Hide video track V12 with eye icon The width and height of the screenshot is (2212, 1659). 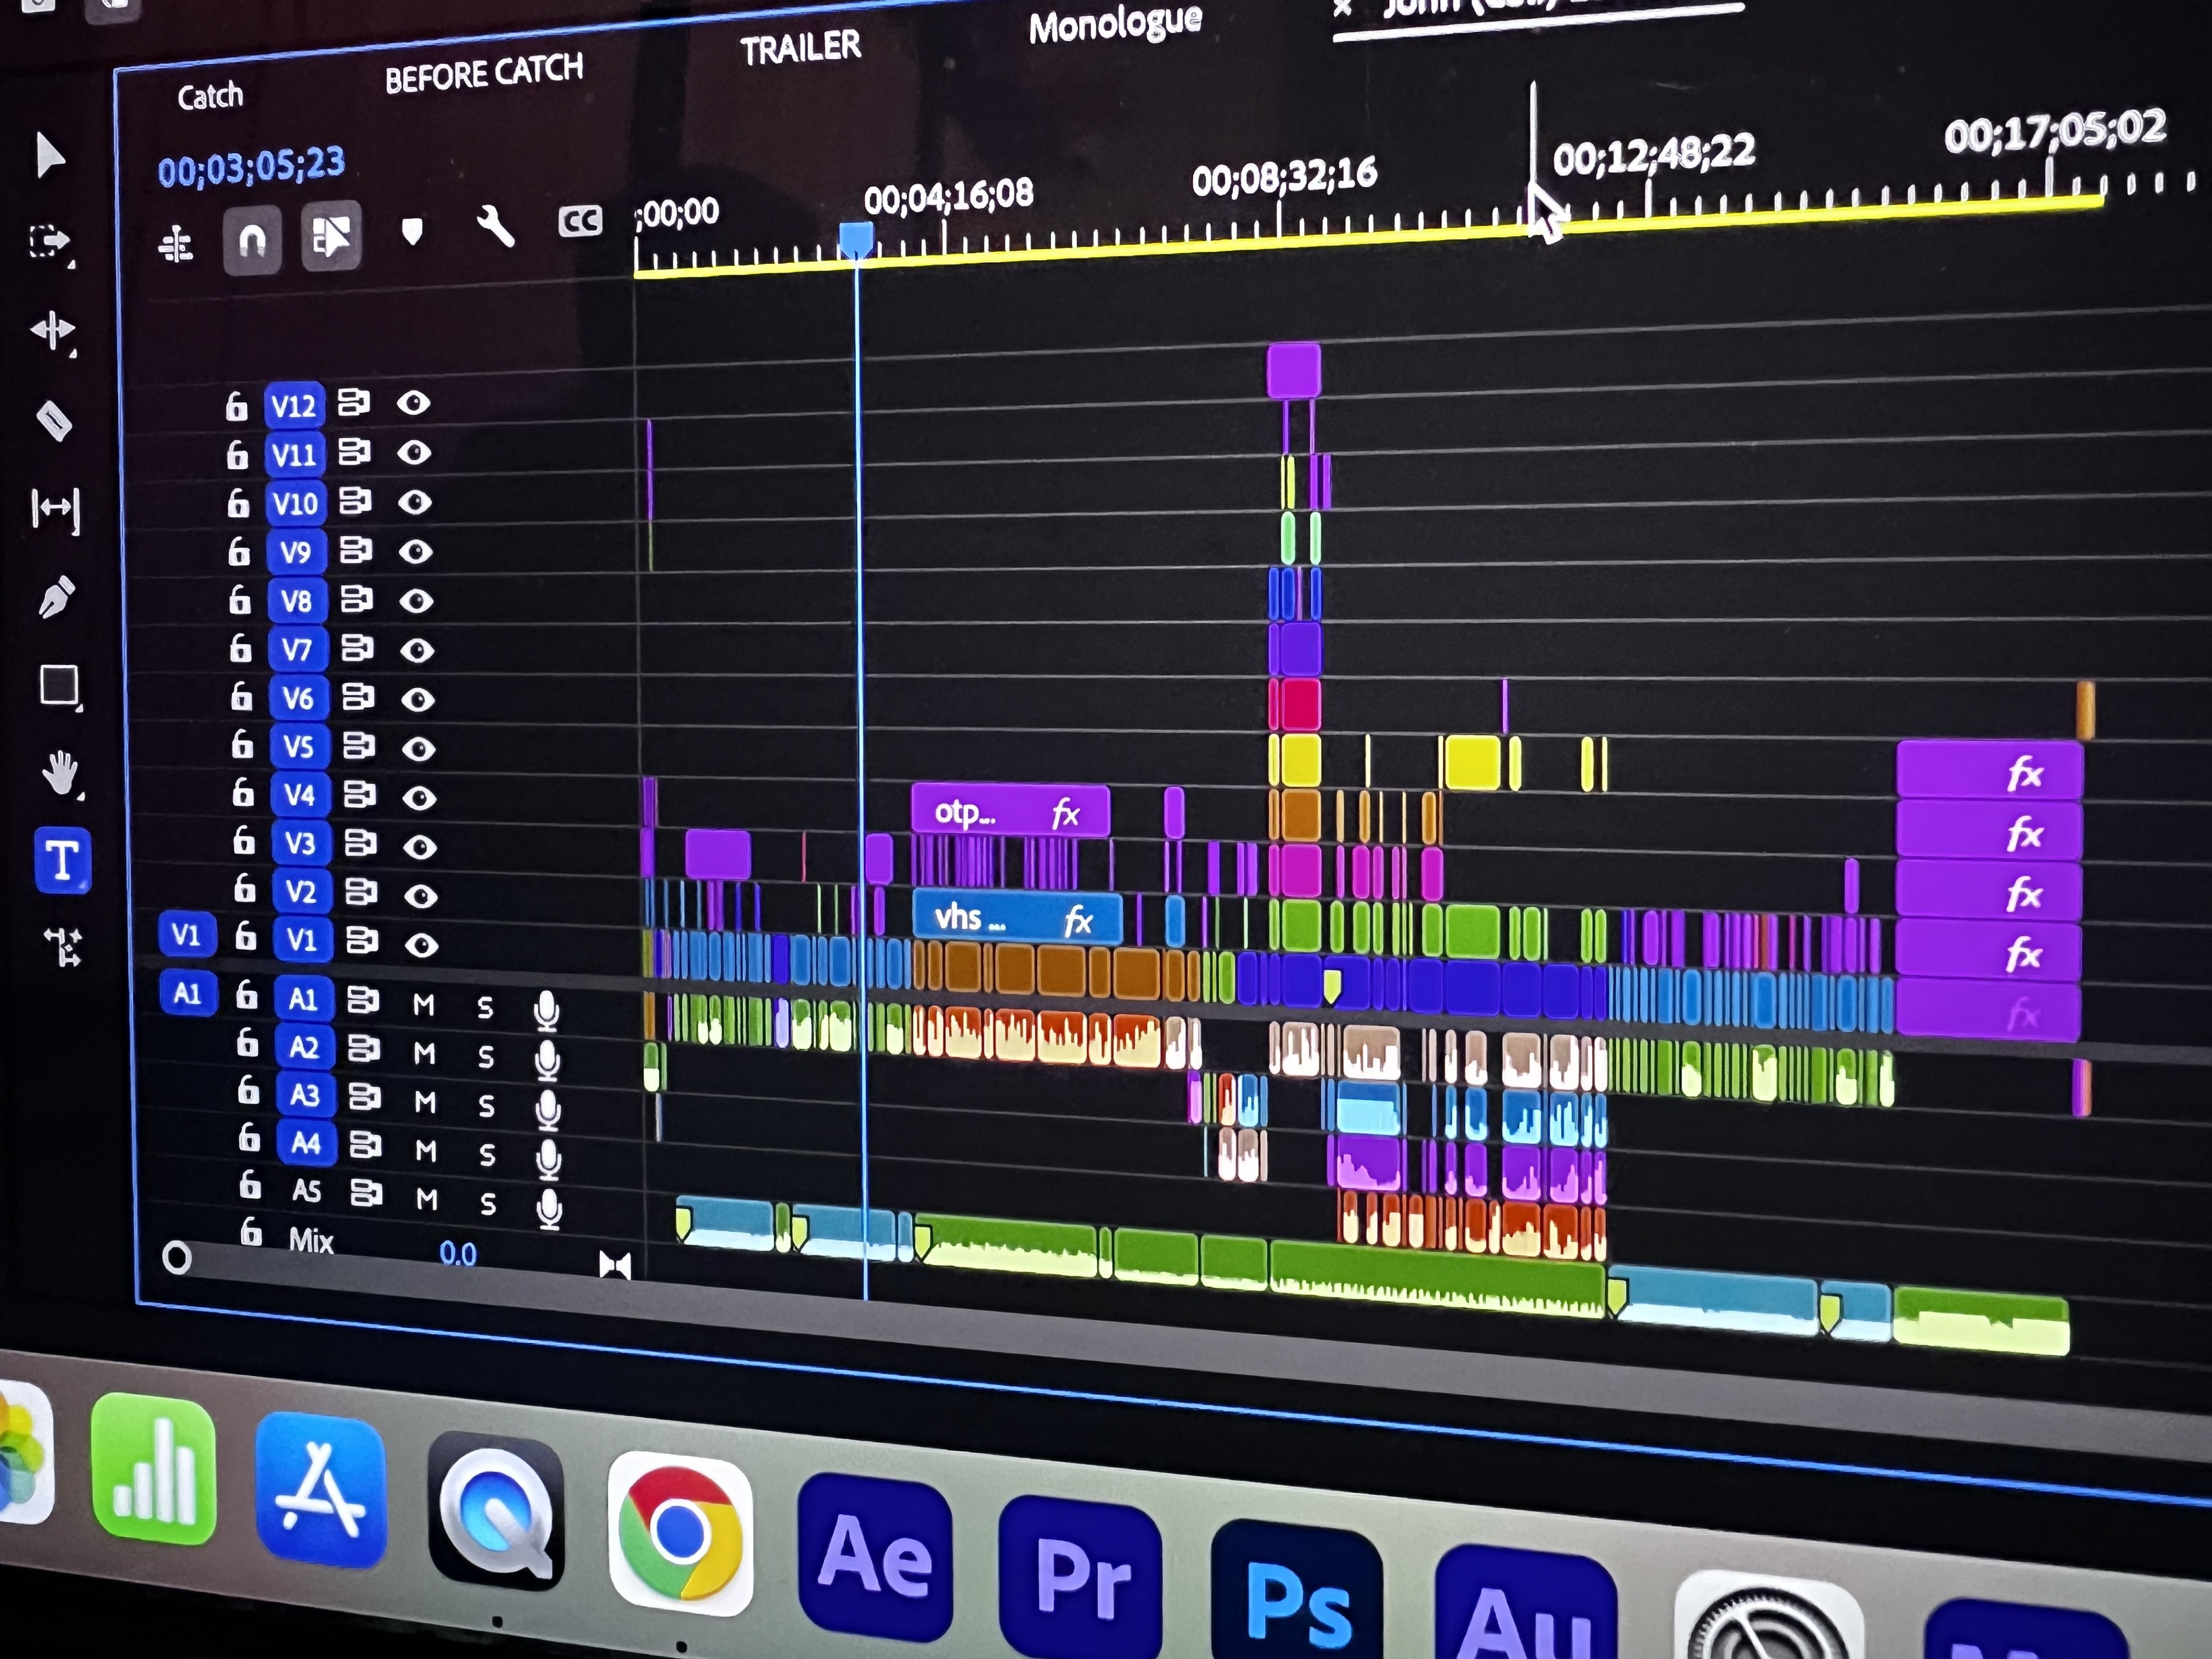pyautogui.click(x=413, y=403)
